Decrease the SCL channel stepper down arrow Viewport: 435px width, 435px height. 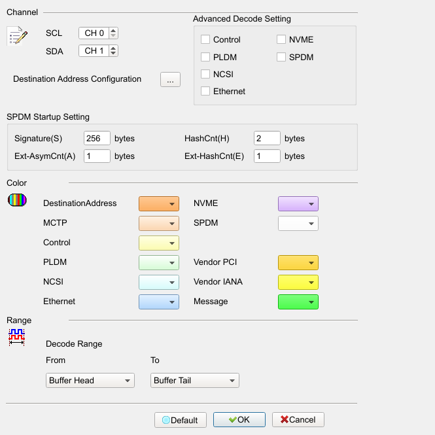click(113, 36)
